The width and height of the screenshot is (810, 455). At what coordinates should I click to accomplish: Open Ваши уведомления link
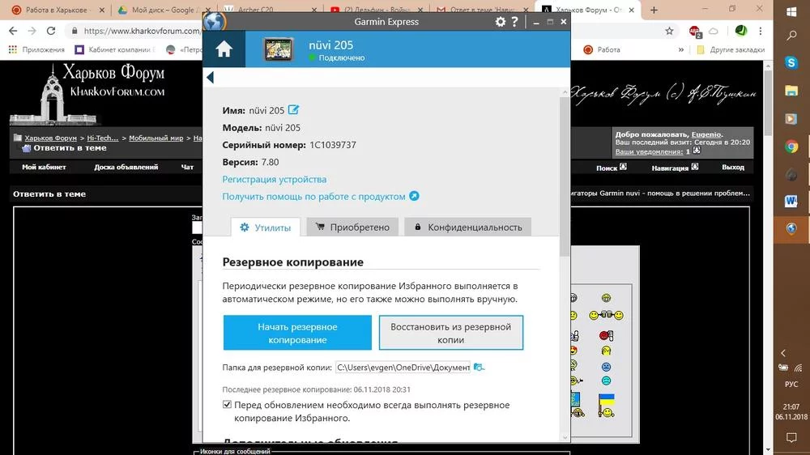click(x=649, y=151)
